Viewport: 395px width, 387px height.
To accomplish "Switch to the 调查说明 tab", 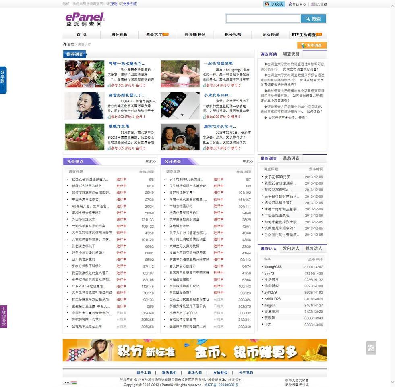I will tap(291, 54).
